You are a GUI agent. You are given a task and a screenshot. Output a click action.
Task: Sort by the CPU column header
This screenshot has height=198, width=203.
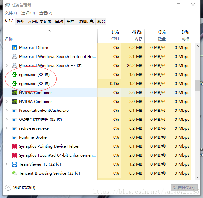coord(109,36)
